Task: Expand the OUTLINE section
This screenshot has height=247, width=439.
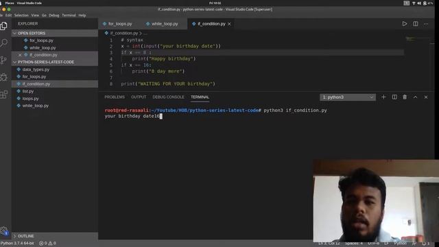Action: pos(55,236)
